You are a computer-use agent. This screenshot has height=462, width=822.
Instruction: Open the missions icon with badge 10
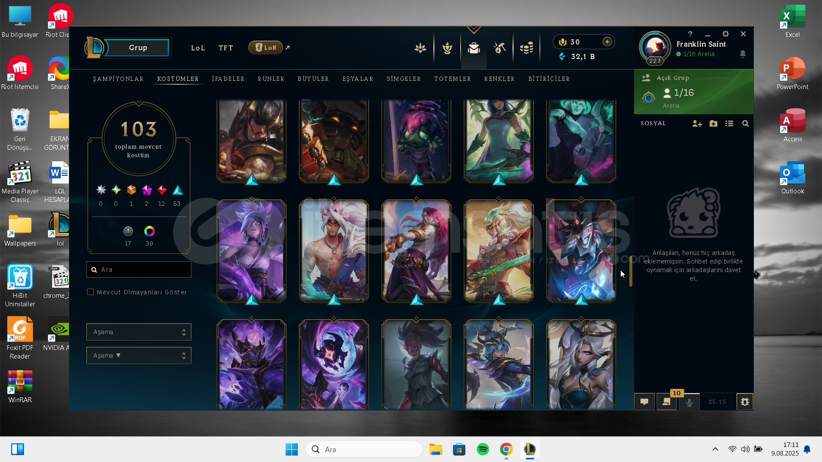(667, 402)
